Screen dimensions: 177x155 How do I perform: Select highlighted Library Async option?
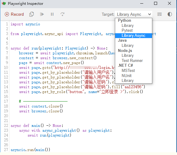(x=134, y=36)
